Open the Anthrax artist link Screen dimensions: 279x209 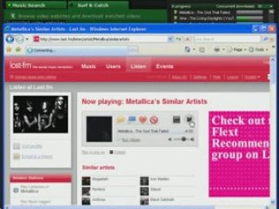[x=99, y=200]
